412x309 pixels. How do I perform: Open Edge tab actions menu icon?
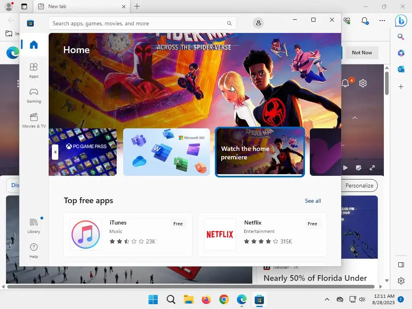tap(24, 6)
